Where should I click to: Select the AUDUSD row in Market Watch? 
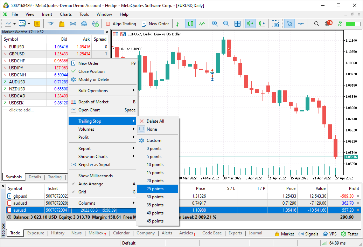(x=17, y=82)
